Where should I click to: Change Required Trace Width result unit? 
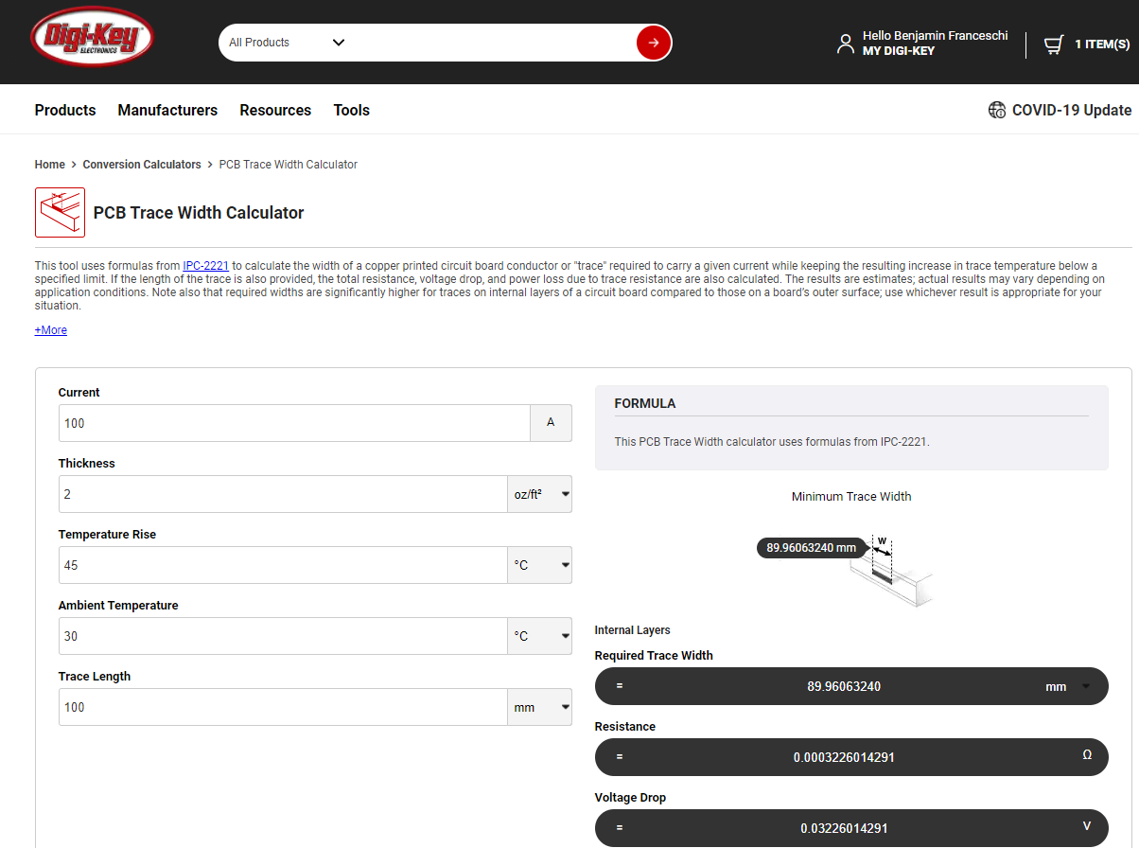coord(1067,686)
